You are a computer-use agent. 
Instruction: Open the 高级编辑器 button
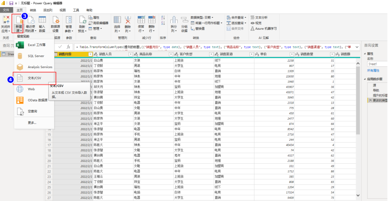pyautogui.click(x=98, y=23)
